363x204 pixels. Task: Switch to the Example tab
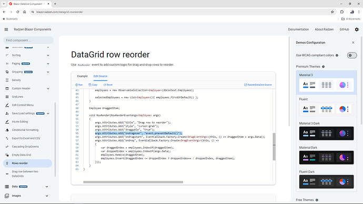coord(83,76)
